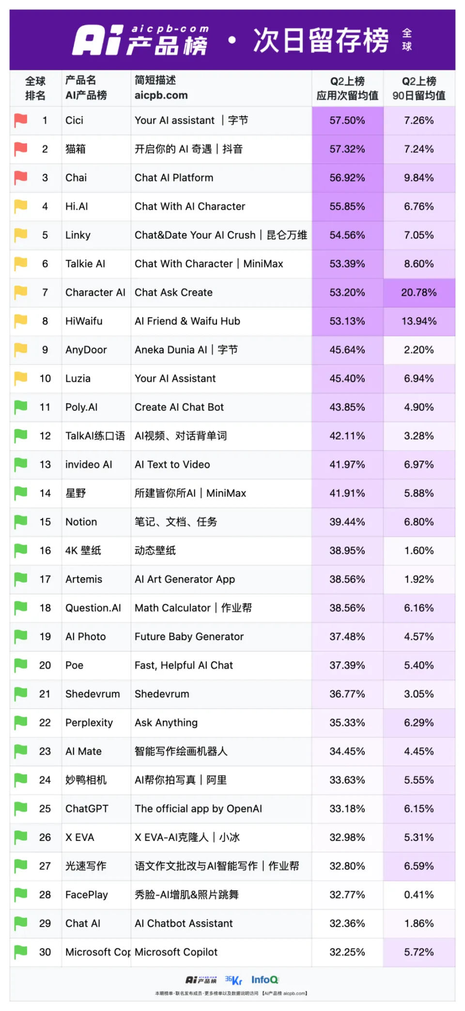
Task: Click the red flag beside Cici
Action: coord(21,120)
